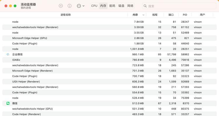Sort by 线程 column header
Image resolution: width=219 pixels, height=116 pixels.
tap(155, 15)
